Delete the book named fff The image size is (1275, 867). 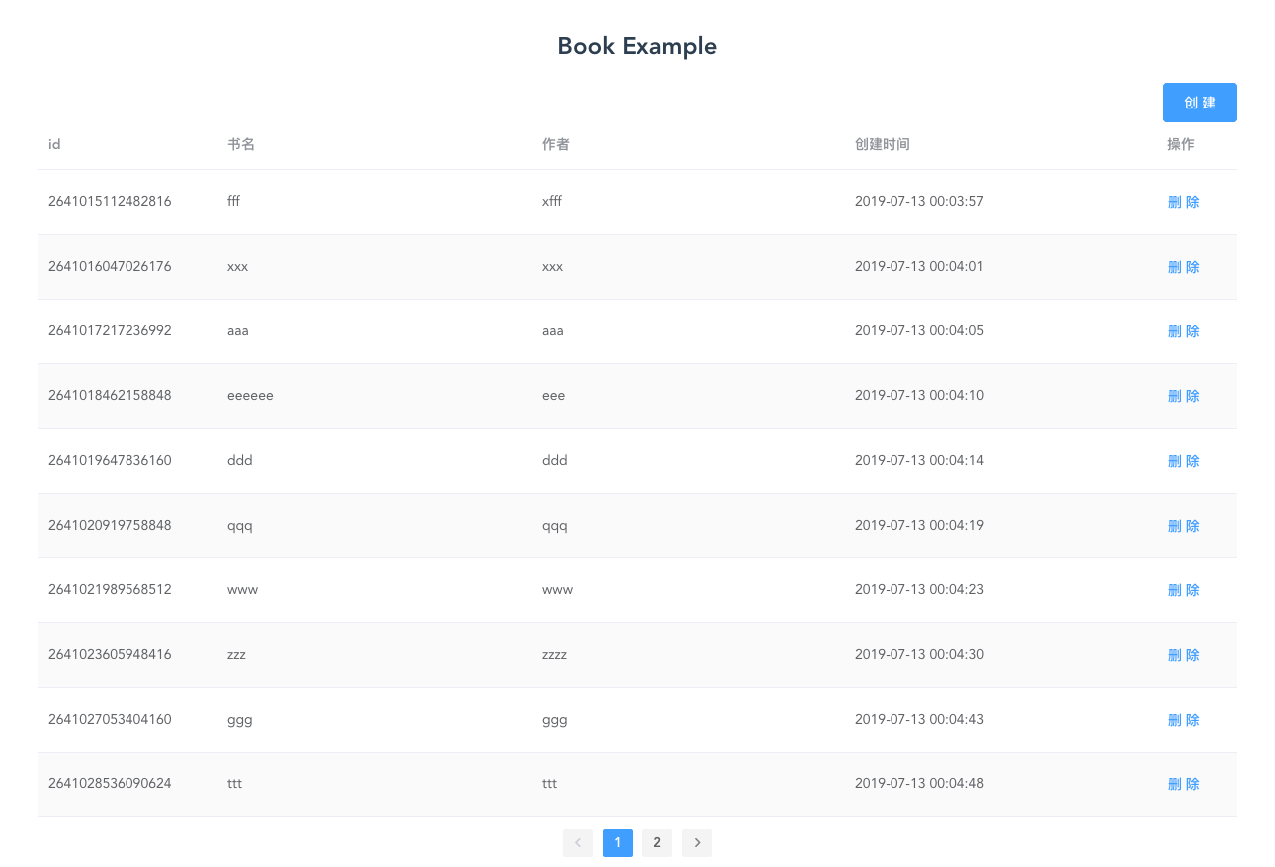point(1183,201)
